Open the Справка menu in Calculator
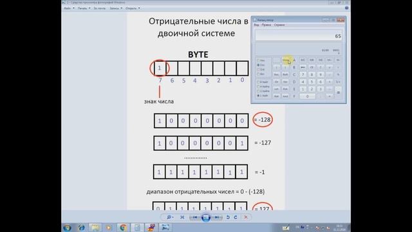 tap(279, 25)
